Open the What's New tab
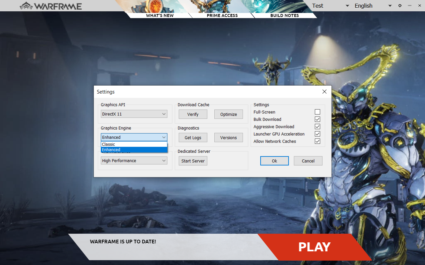Viewport: 425px width, 265px height. (160, 15)
